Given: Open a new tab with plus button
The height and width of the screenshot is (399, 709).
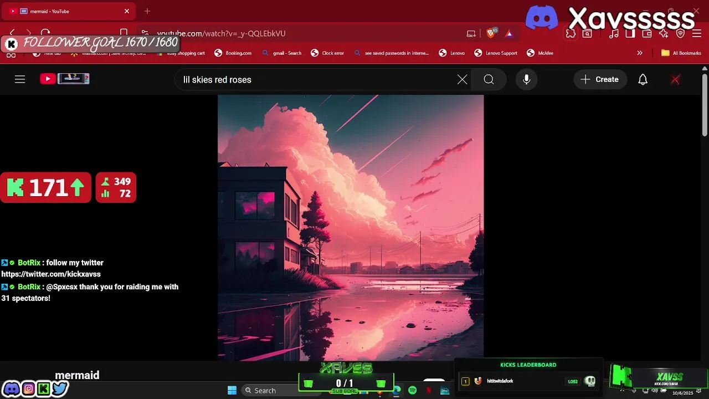Looking at the screenshot, I should tap(147, 11).
